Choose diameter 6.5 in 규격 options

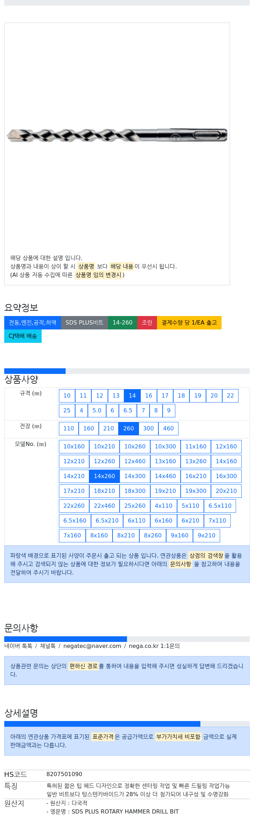click(128, 411)
